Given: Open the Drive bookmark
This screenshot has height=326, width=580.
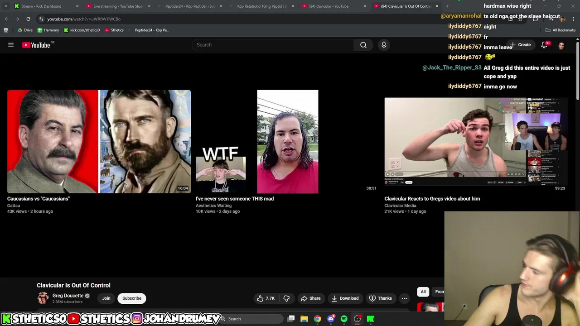Looking at the screenshot, I should click(25, 30).
